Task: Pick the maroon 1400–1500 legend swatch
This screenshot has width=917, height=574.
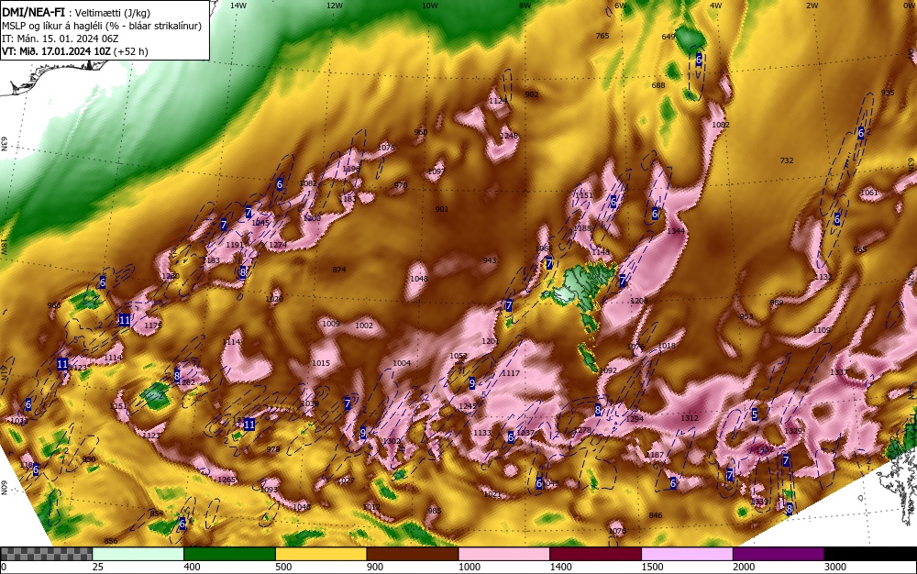Action: pos(595,554)
